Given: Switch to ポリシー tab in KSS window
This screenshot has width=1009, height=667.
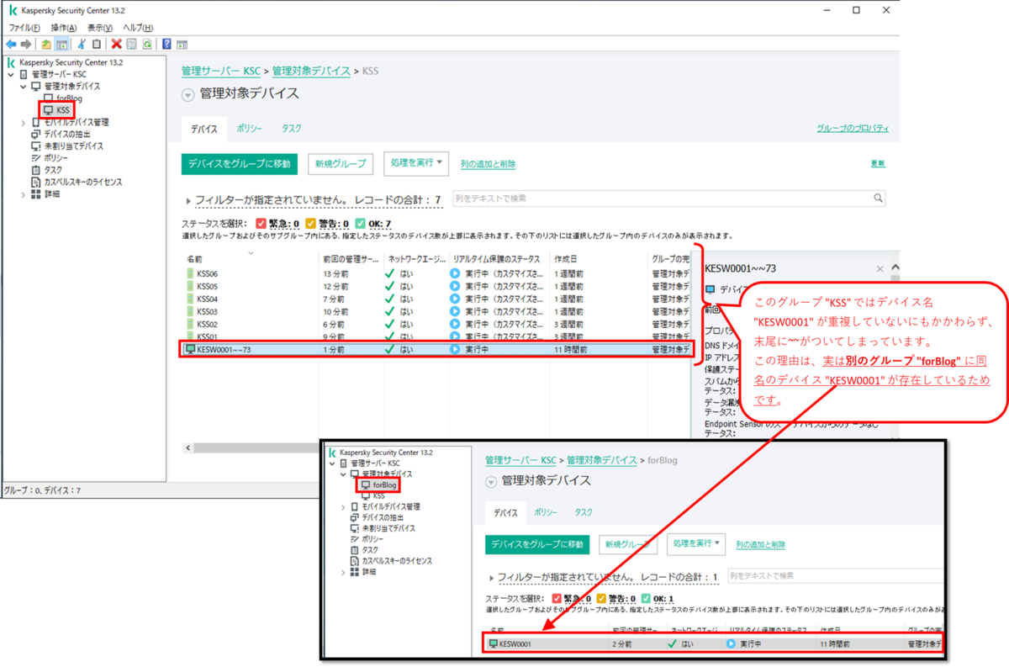Looking at the screenshot, I should (249, 129).
